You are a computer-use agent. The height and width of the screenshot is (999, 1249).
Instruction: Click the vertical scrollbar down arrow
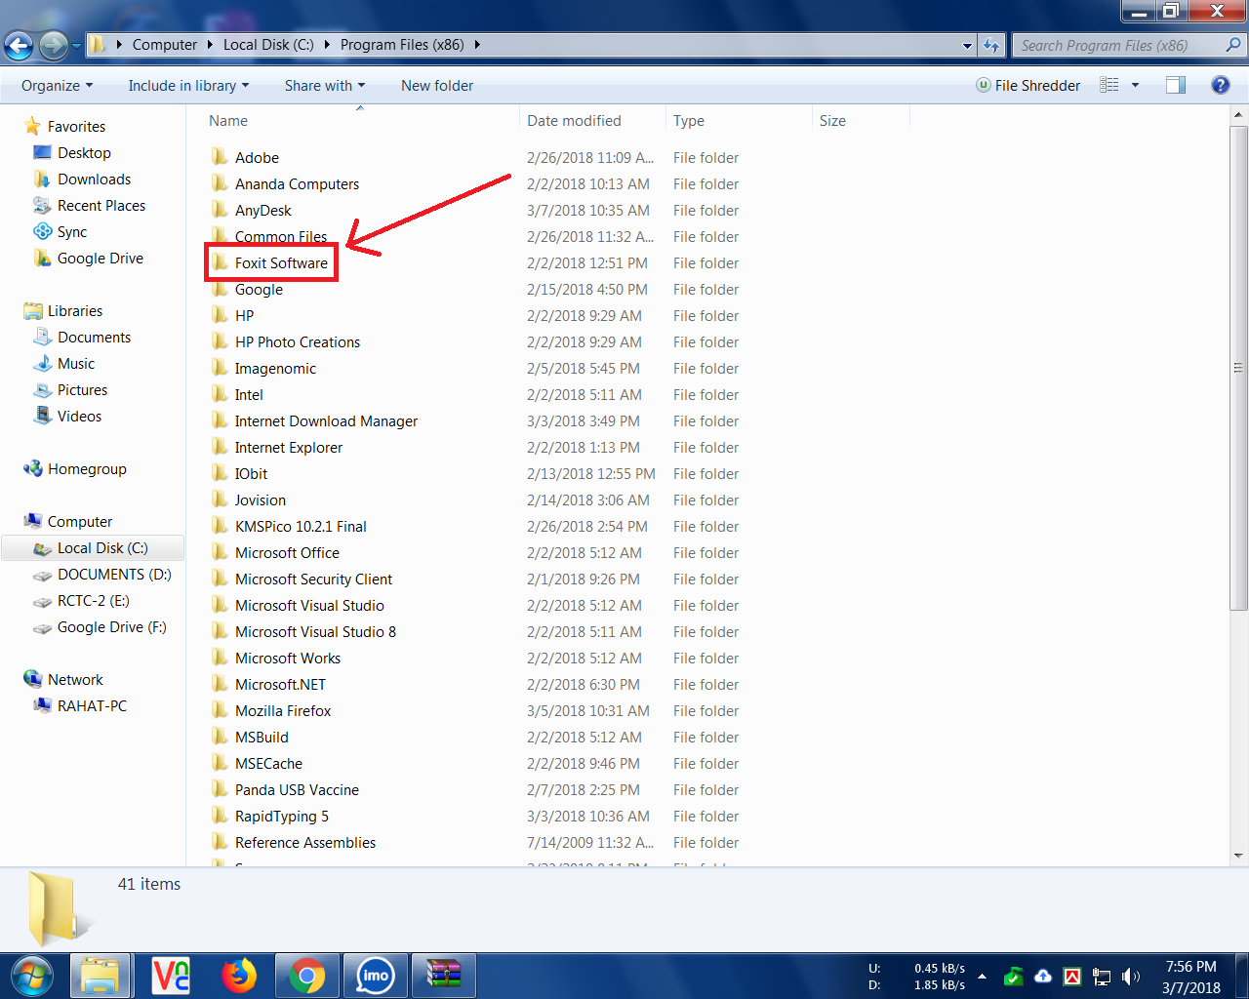pyautogui.click(x=1238, y=856)
